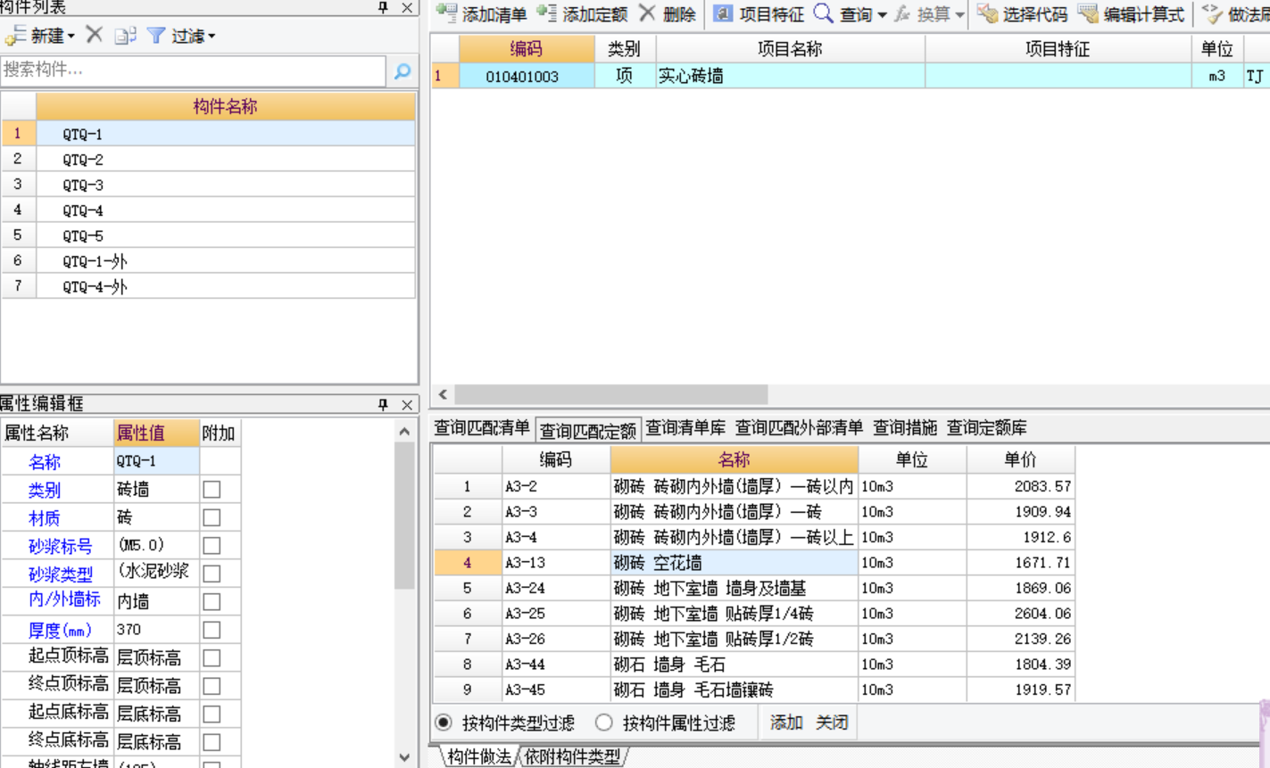Screen dimensions: 1270x768
Task: Pin the 属性编辑框 panel
Action: coord(383,404)
